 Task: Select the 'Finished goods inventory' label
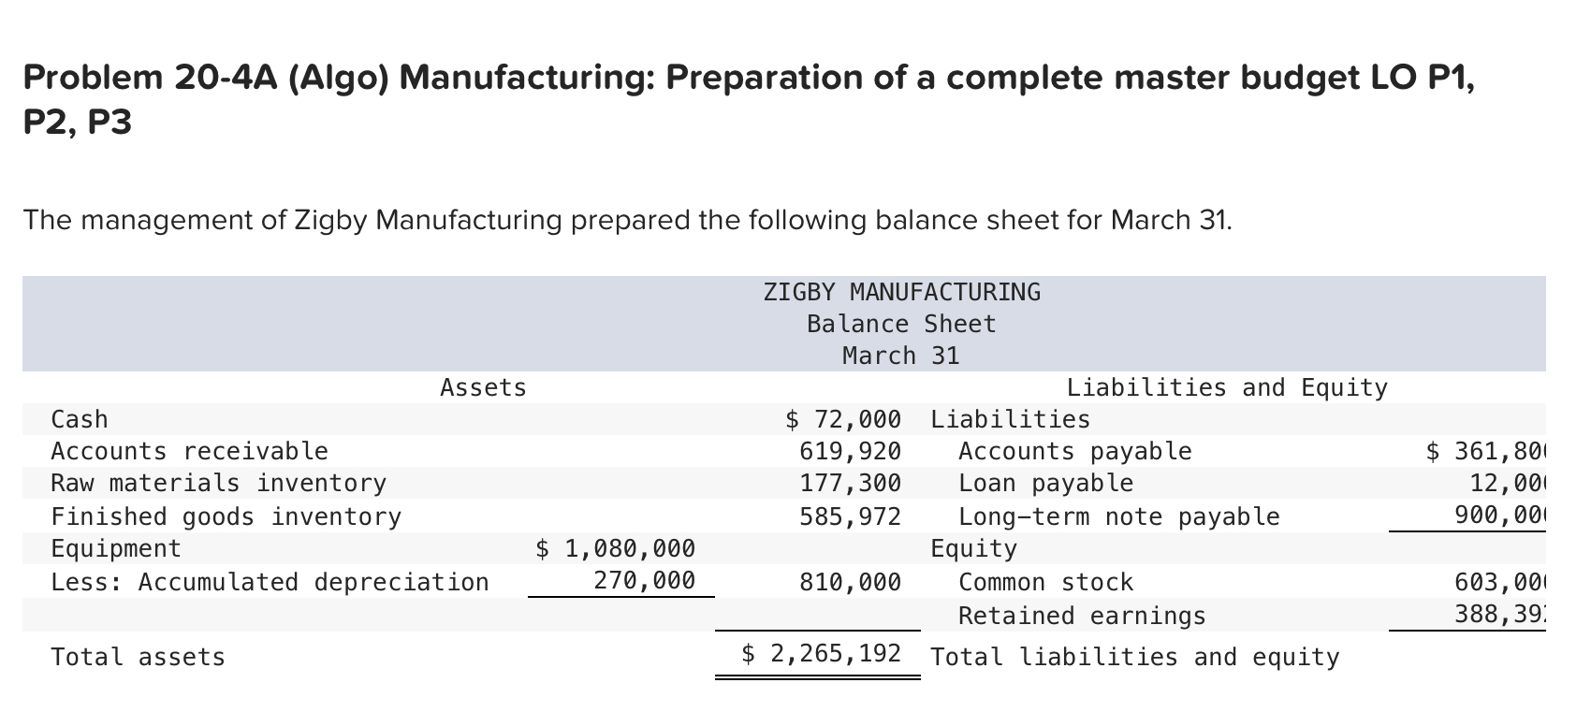tap(226, 516)
